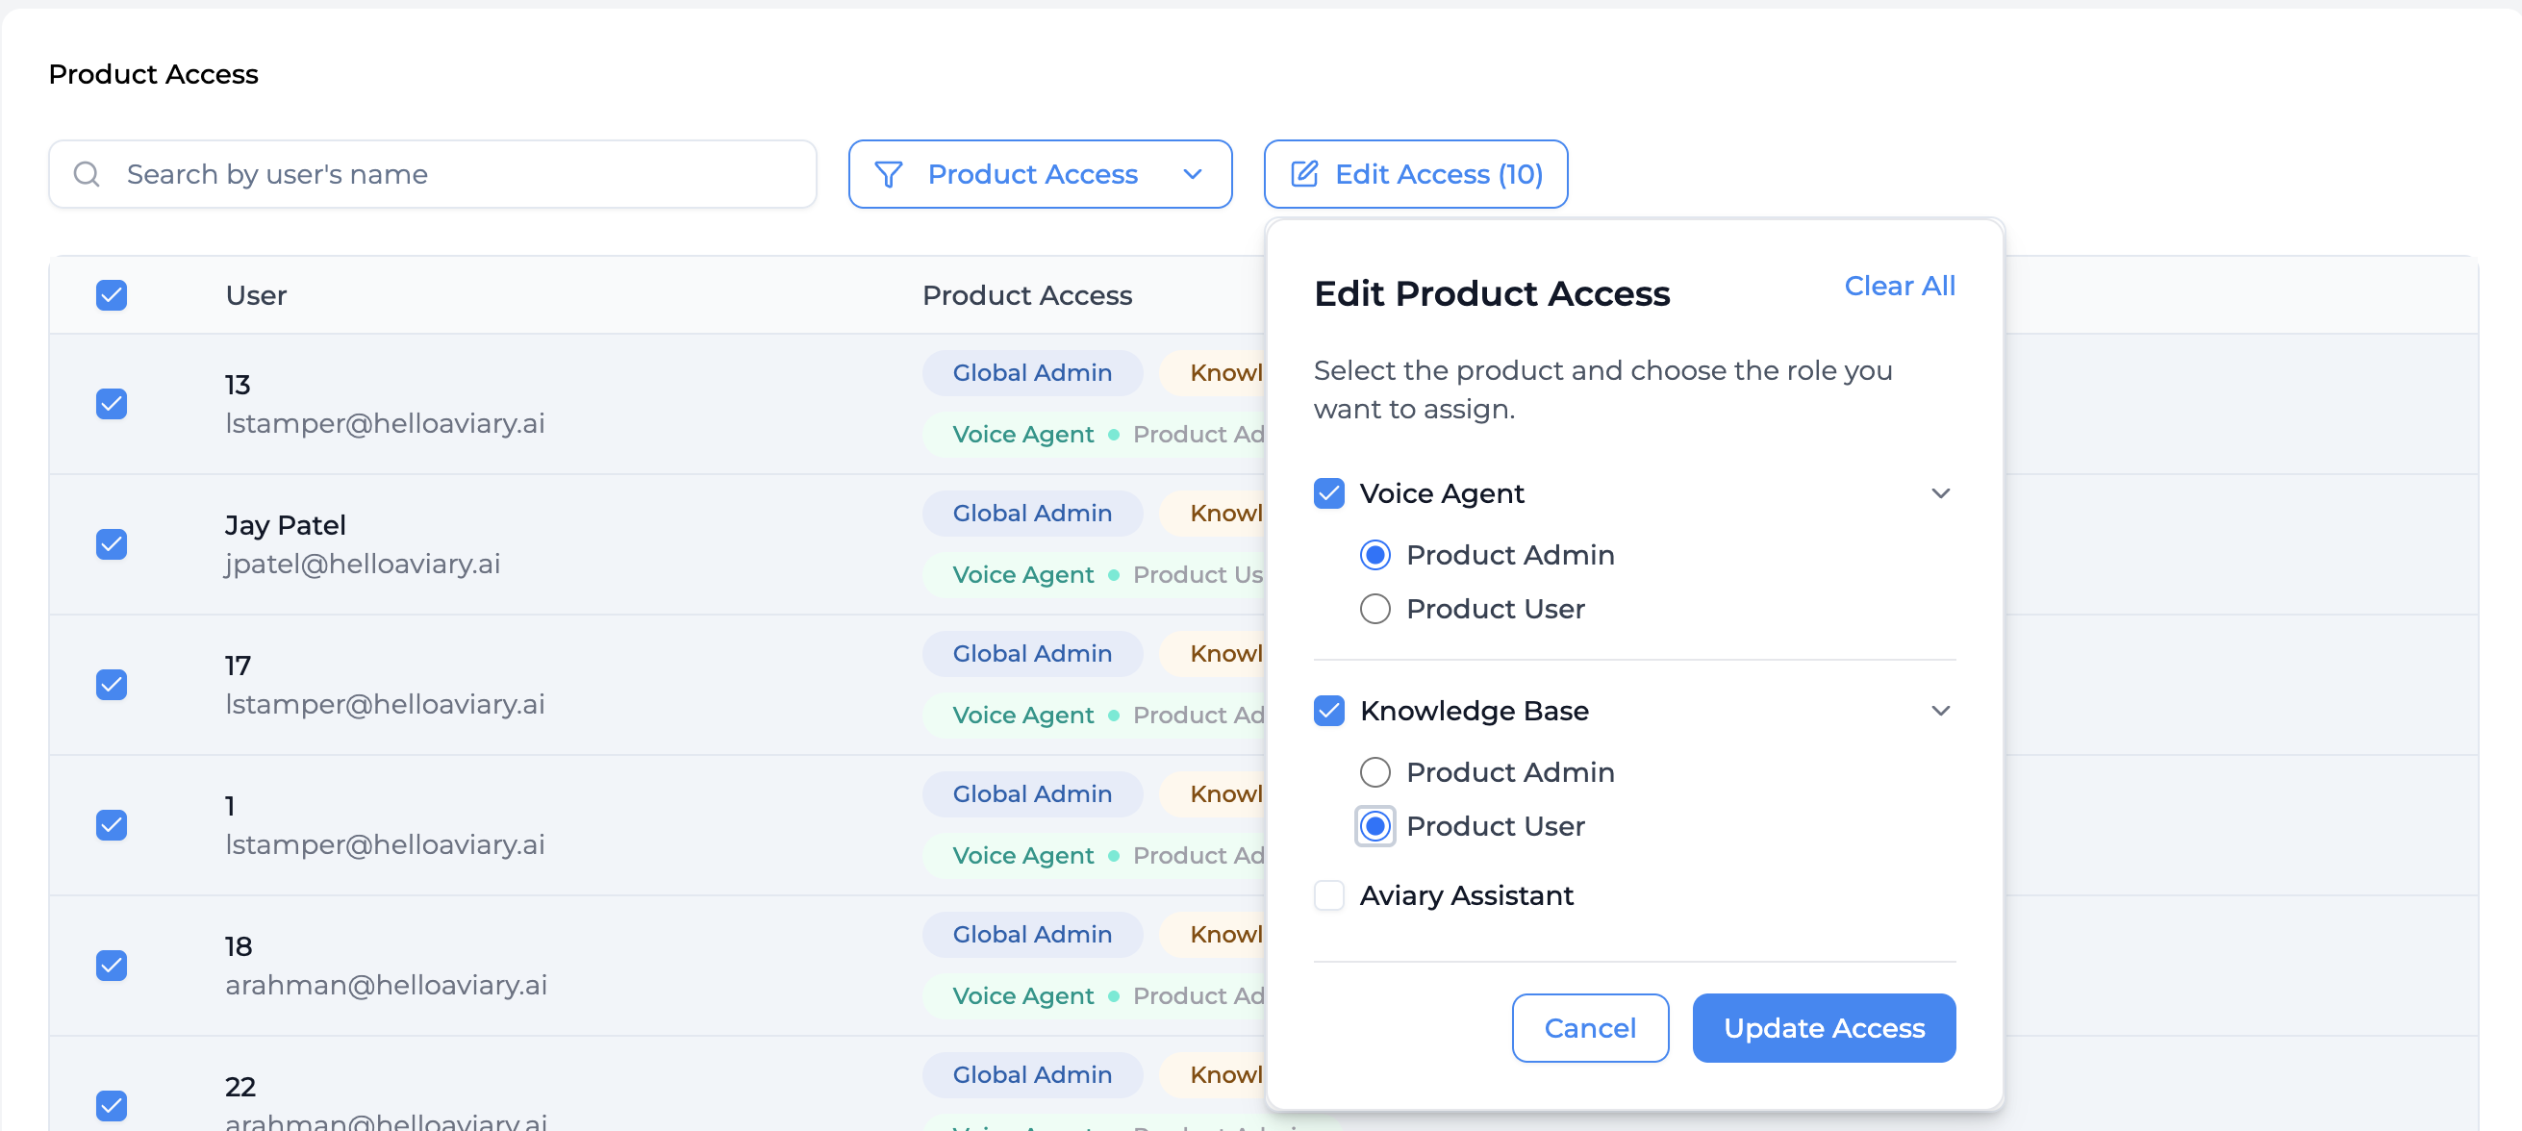Click the Clear All link
Image resolution: width=2522 pixels, height=1131 pixels.
[x=1899, y=286]
